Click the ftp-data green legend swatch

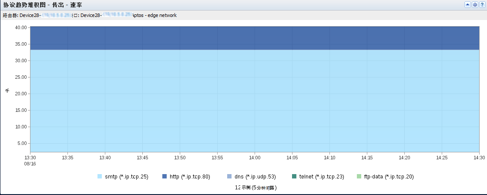click(x=359, y=177)
